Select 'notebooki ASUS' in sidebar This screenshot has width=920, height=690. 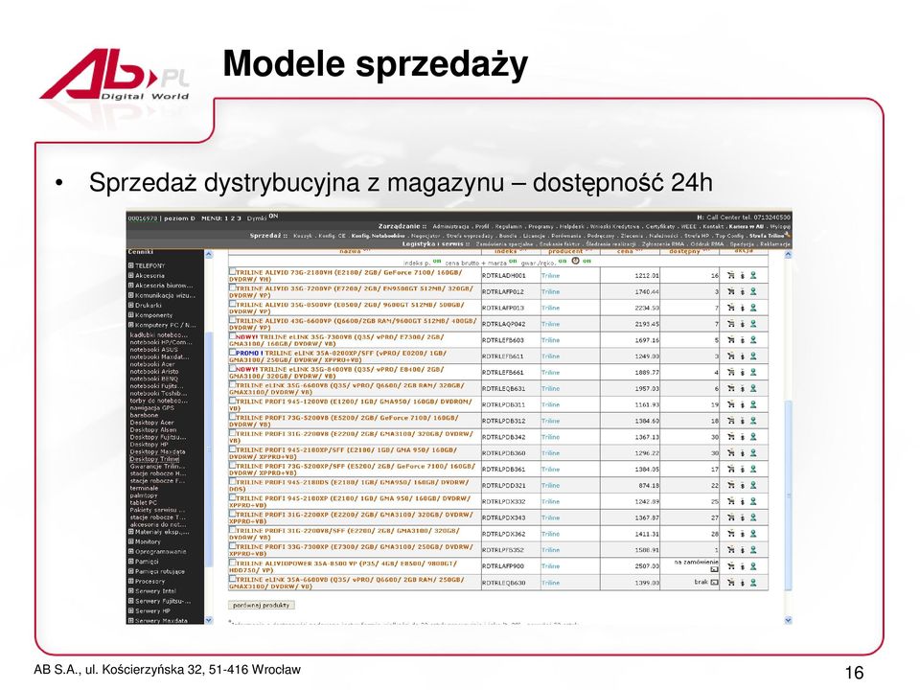tap(153, 350)
